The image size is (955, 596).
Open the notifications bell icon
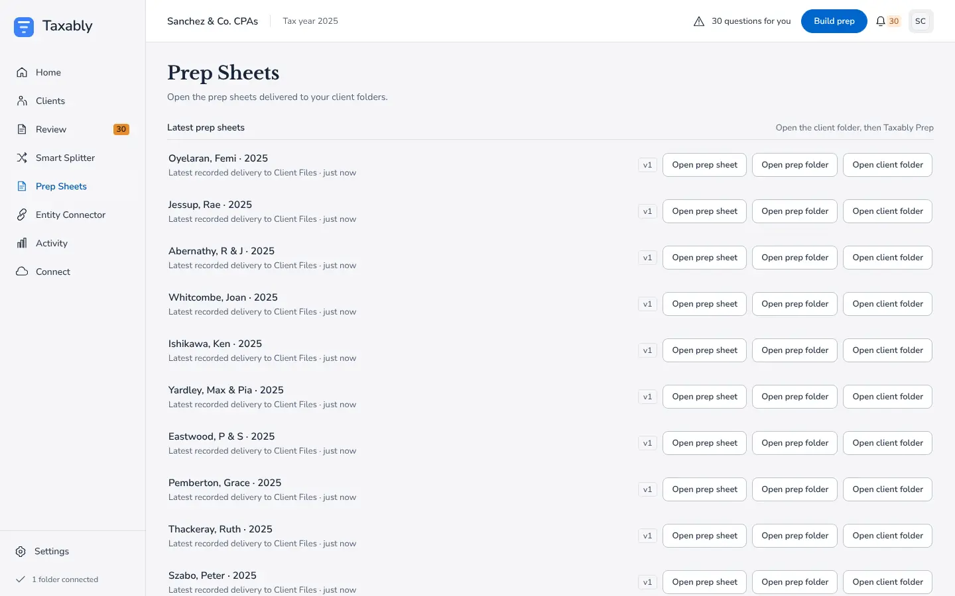881,21
